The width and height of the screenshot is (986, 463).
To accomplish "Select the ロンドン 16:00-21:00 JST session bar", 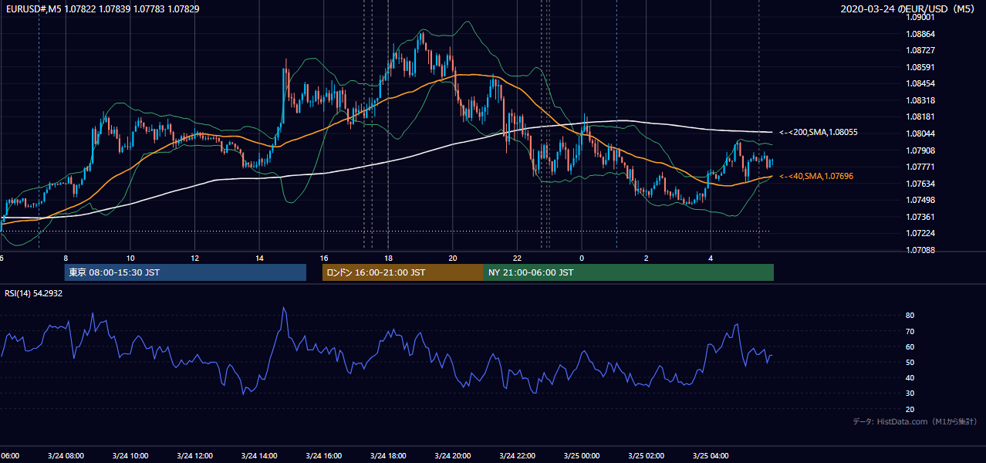I will click(403, 272).
